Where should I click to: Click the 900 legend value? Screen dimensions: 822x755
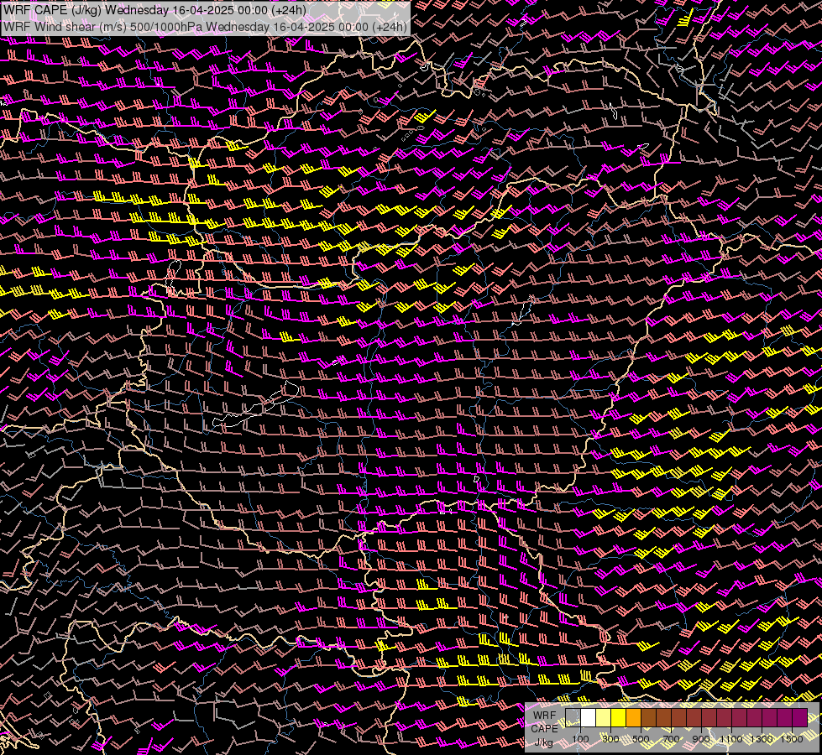(701, 739)
